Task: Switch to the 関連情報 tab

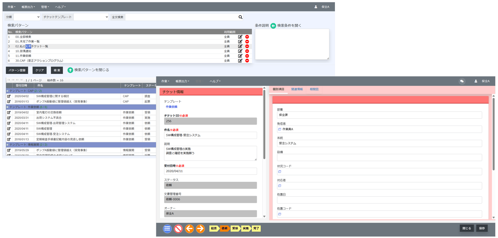Action: [297, 89]
